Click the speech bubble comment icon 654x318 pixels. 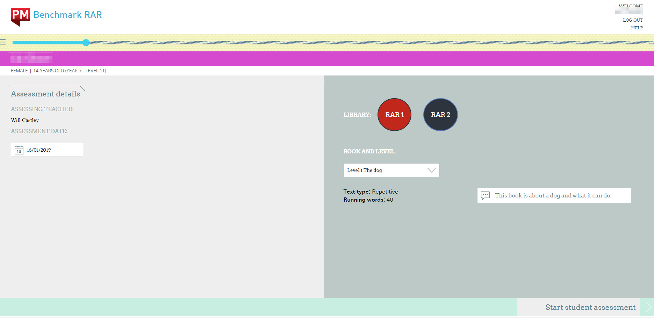click(485, 196)
